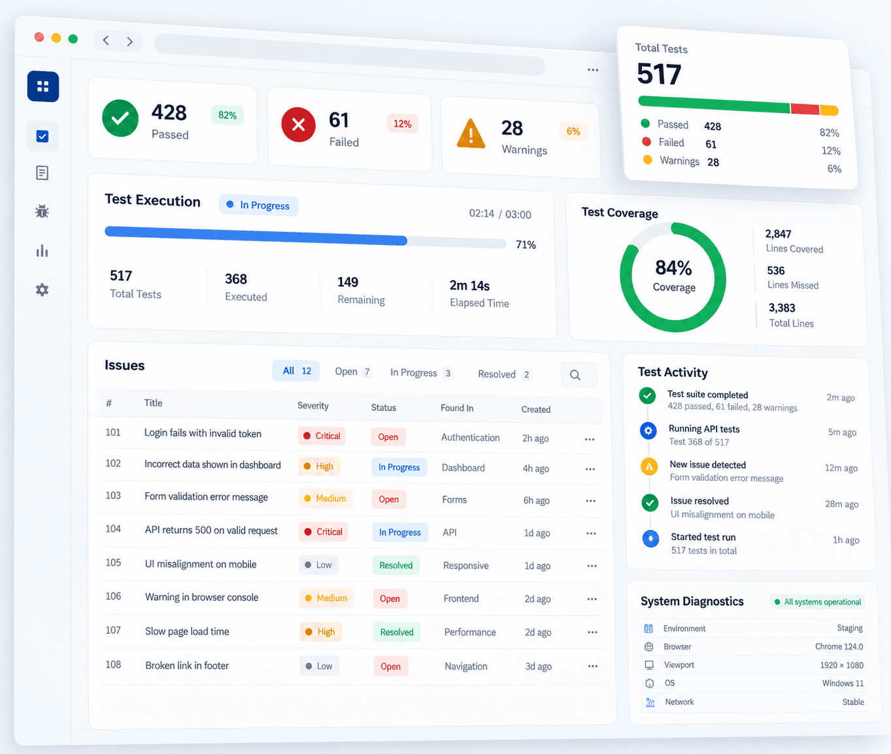Image resolution: width=891 pixels, height=754 pixels.
Task: Click the Test suite completed check icon
Action: 647,395
